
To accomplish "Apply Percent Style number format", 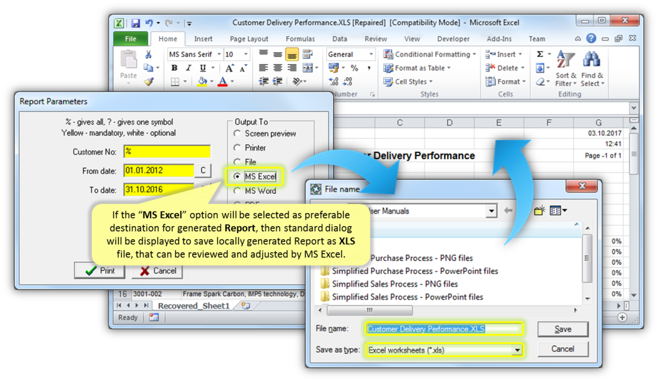I will tap(354, 68).
